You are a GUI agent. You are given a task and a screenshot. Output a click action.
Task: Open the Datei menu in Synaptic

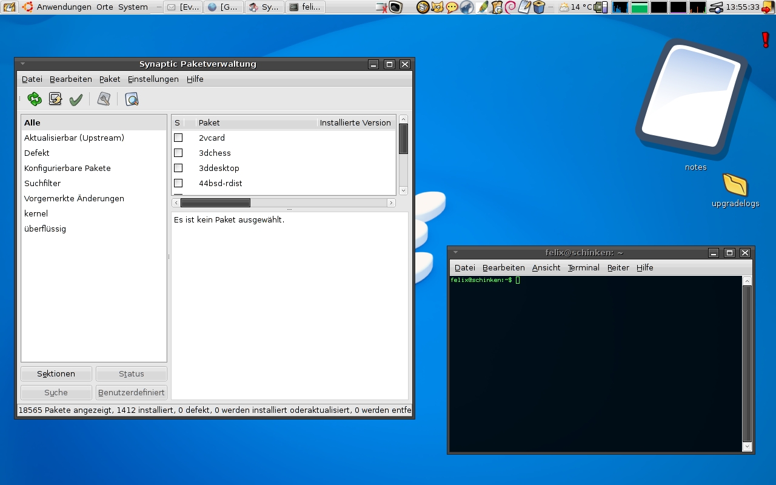point(32,79)
